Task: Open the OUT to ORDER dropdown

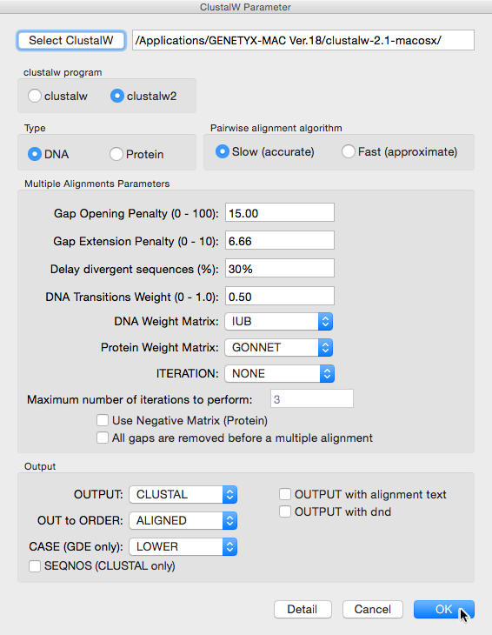Action: point(183,520)
